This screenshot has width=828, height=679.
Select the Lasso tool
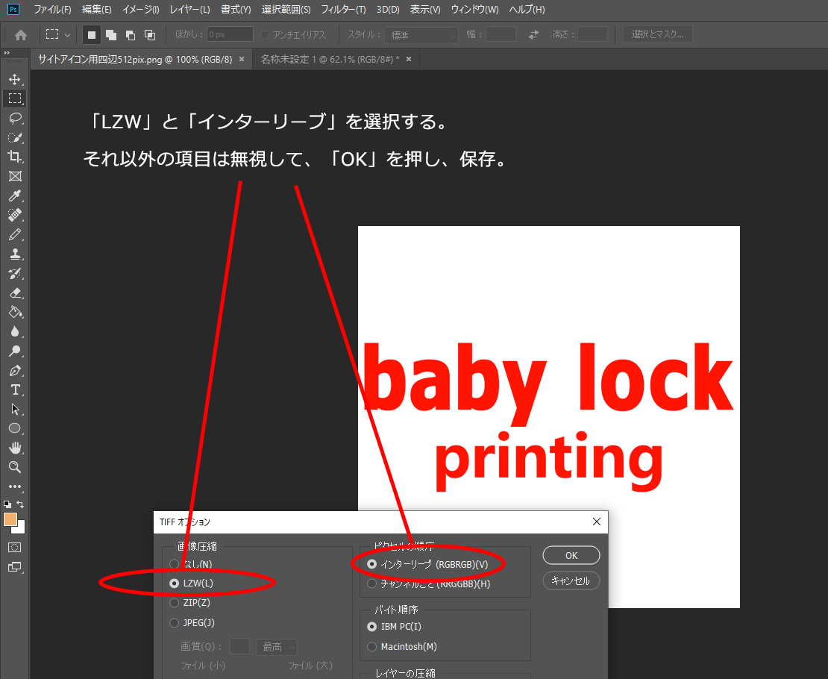(x=14, y=118)
